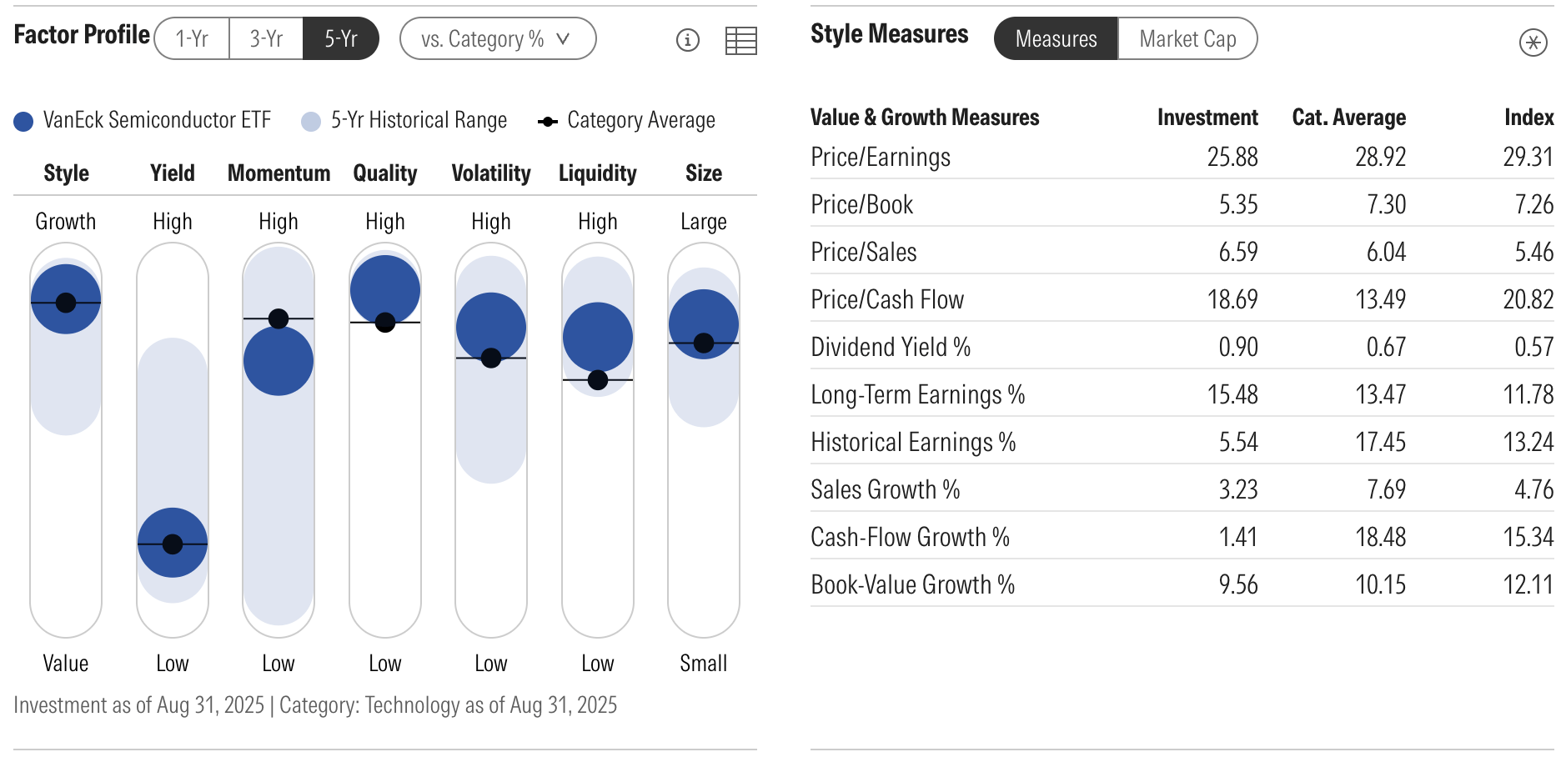The width and height of the screenshot is (1566, 757).
Task: Open the Factor Profile table view icon
Action: 740,40
